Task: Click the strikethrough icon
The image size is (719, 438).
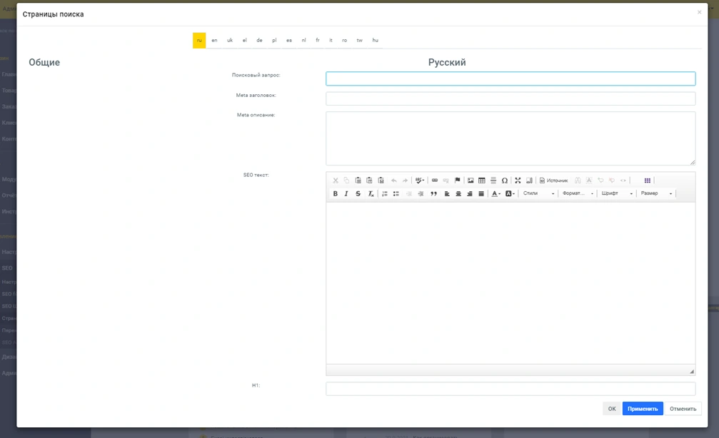Action: tap(358, 194)
